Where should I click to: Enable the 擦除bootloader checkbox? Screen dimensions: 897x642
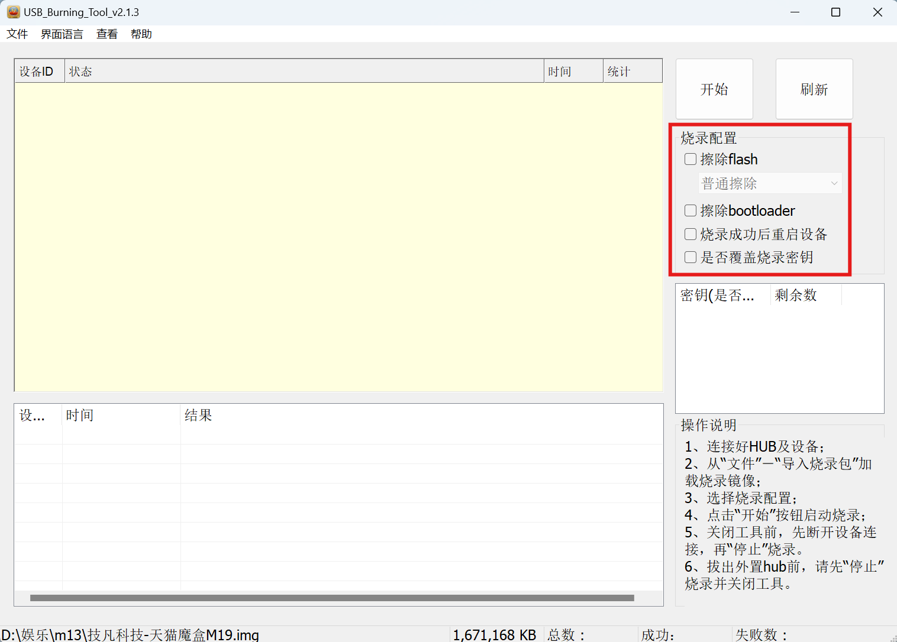click(691, 210)
